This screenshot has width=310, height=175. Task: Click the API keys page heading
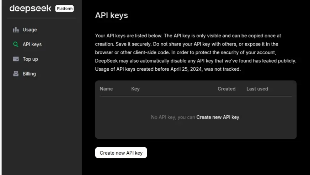tap(111, 16)
